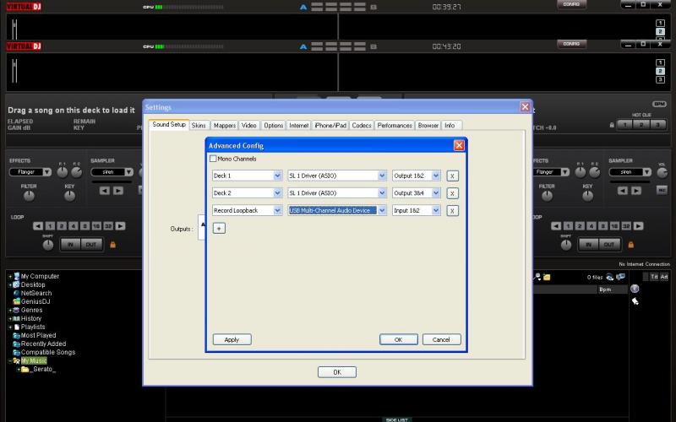Image resolution: width=676 pixels, height=422 pixels.
Task: Trigger right deck hot cue 1
Action: (x=624, y=124)
